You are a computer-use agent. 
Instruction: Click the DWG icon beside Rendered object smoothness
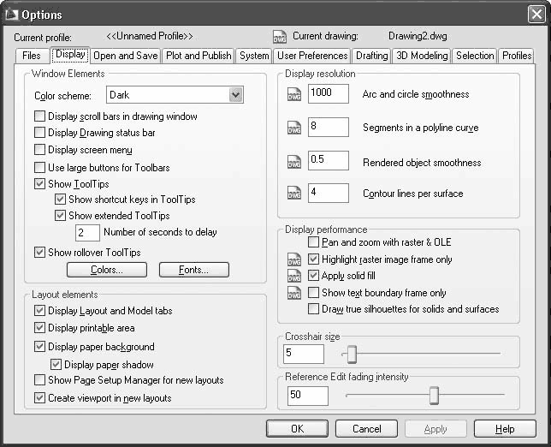(x=294, y=163)
